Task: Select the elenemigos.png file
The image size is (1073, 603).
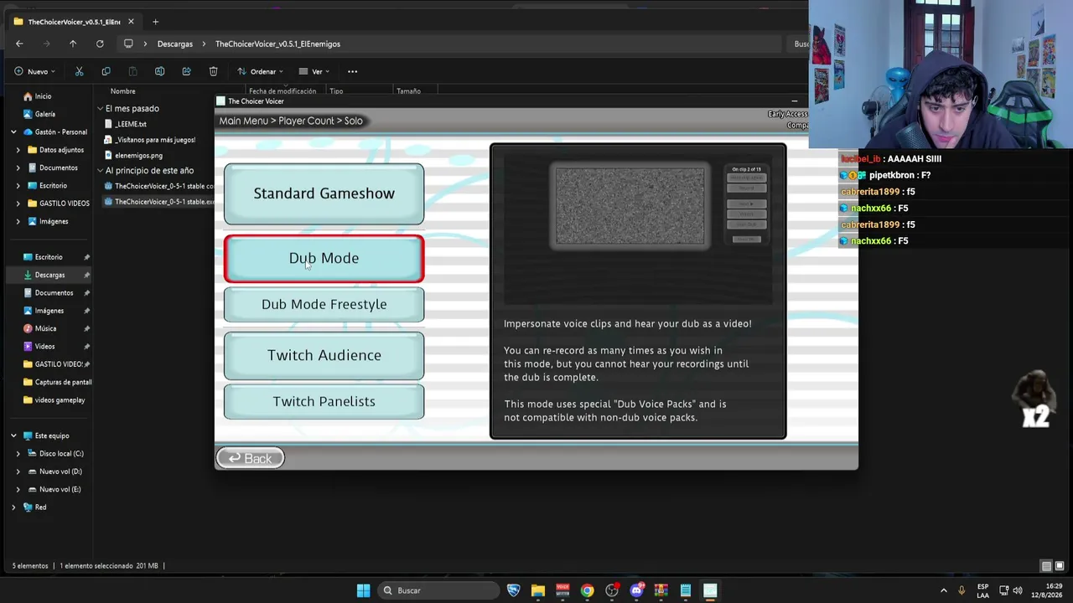Action: click(133, 155)
